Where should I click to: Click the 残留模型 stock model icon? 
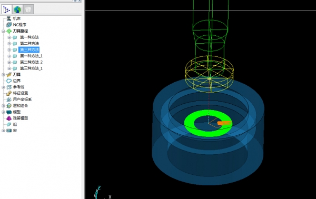click(8, 118)
